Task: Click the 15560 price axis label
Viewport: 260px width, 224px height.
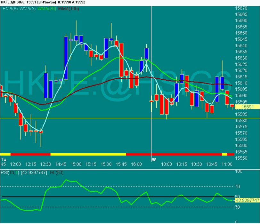Action: click(x=241, y=146)
